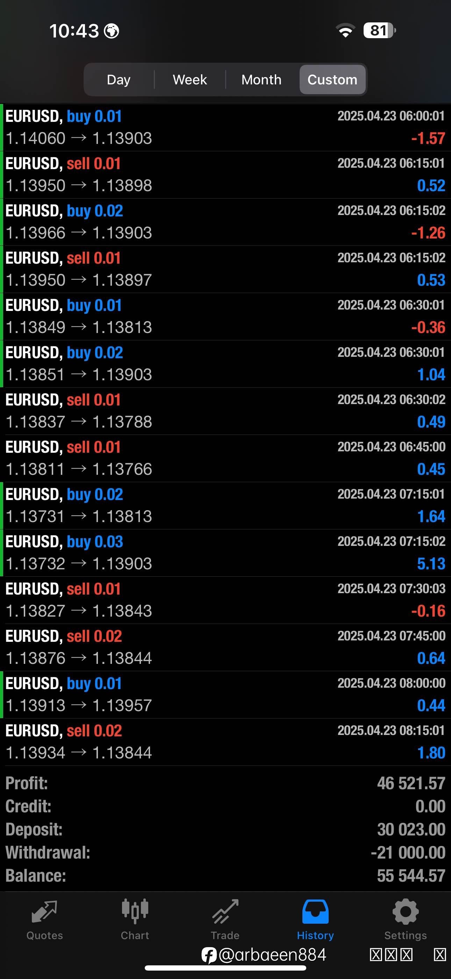Tap the battery indicator showing 81
This screenshot has height=979, width=451.
(x=379, y=30)
